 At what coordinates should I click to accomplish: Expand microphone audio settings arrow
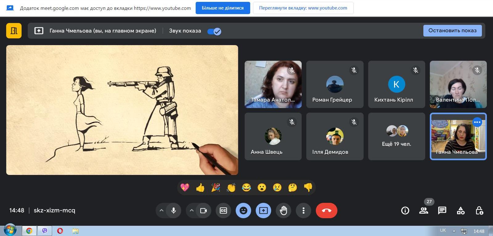click(161, 211)
